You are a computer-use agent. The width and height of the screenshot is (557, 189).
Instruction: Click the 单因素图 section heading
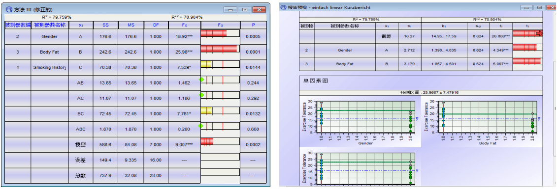313,81
